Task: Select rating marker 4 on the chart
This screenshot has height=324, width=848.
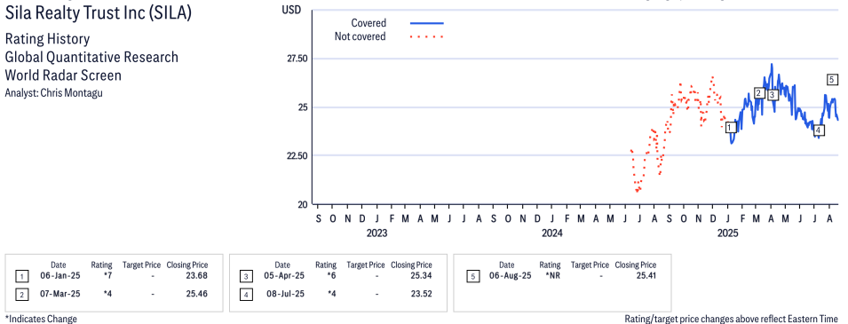Action: point(819,130)
